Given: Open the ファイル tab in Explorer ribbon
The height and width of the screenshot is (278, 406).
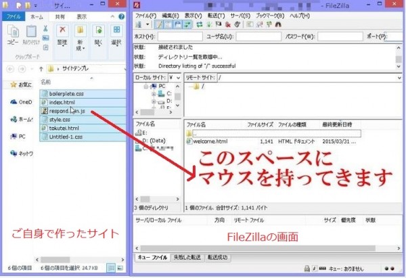Looking at the screenshot, I should pos(14,16).
